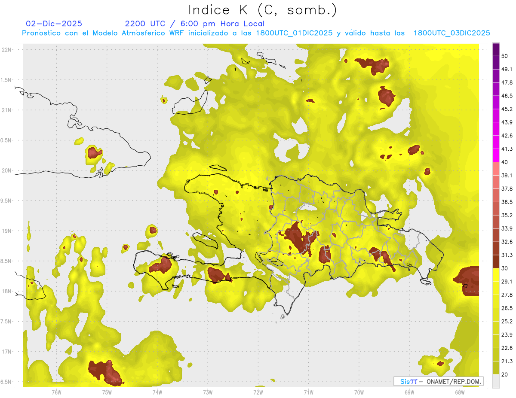Select the colorbar value '40'

505,162
